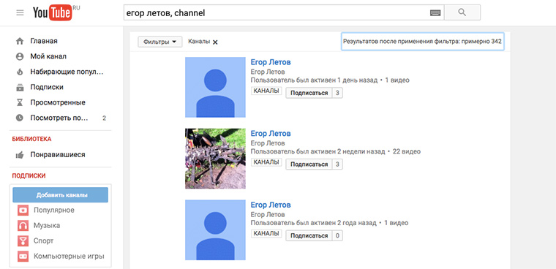This screenshot has height=269, width=556.
Task: Click the magnifier search button
Action: [462, 12]
